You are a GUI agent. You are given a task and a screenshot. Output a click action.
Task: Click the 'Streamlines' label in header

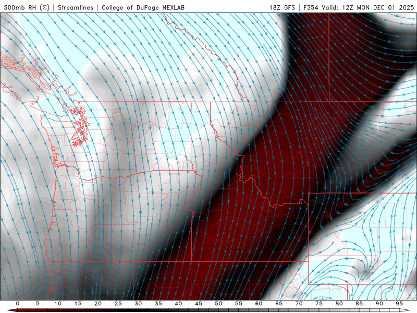coord(76,7)
